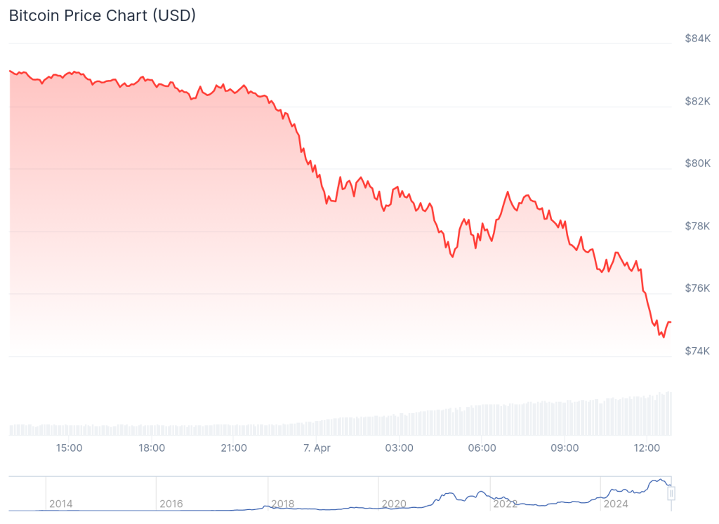
Task: Click the 12:00 label on time axis
Action: (x=647, y=448)
